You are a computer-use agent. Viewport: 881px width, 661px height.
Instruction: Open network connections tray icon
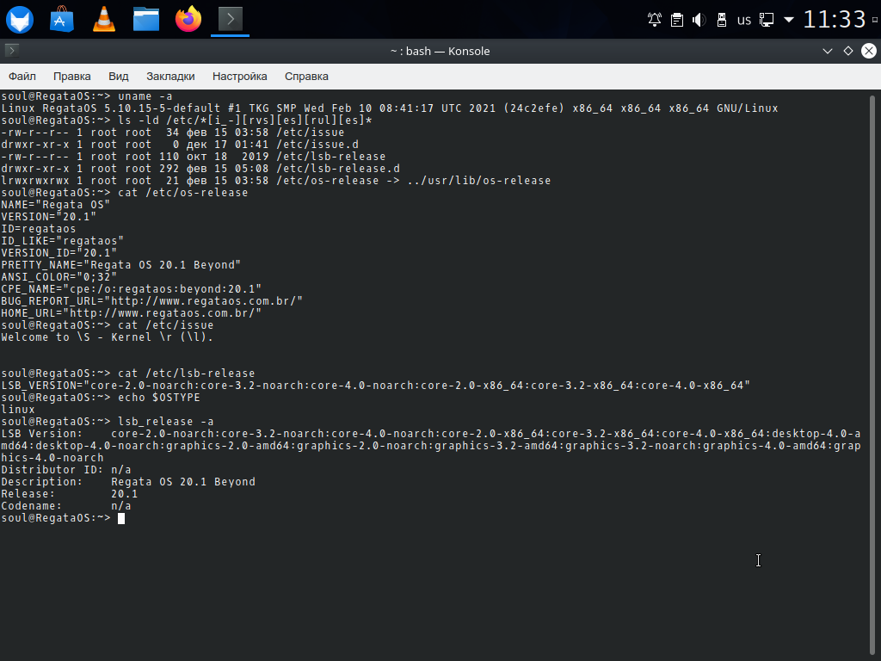pos(767,21)
